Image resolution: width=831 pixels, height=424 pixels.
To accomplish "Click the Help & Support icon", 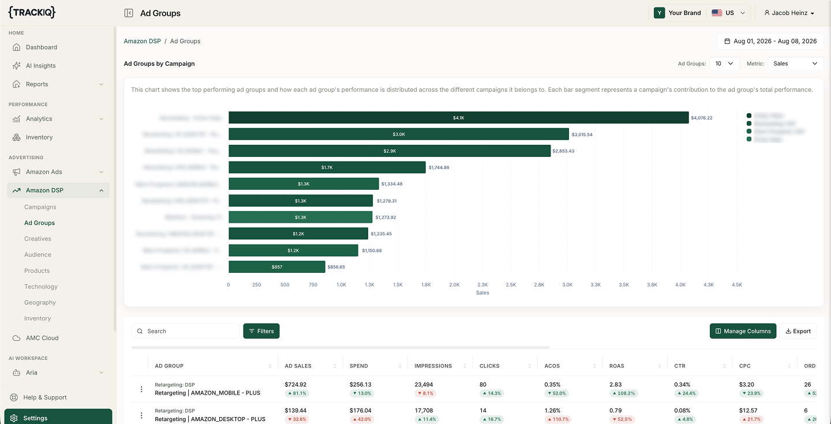I will (14, 397).
